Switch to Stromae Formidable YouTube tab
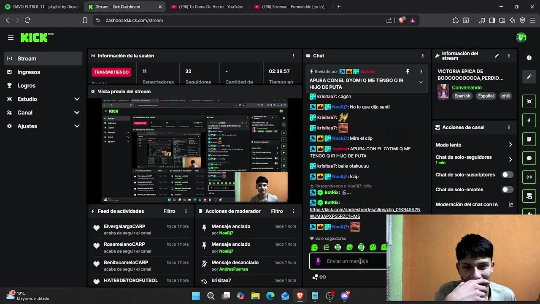540x304 pixels. (290, 7)
